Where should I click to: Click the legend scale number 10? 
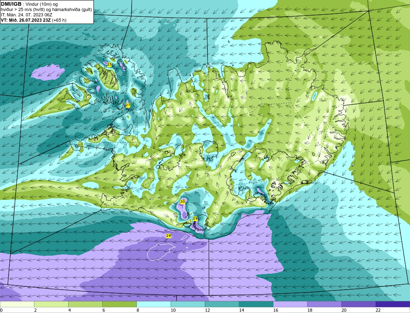(x=173, y=310)
